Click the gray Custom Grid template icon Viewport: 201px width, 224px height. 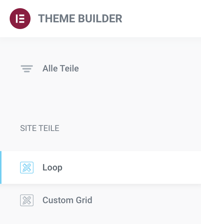pyautogui.click(x=27, y=200)
